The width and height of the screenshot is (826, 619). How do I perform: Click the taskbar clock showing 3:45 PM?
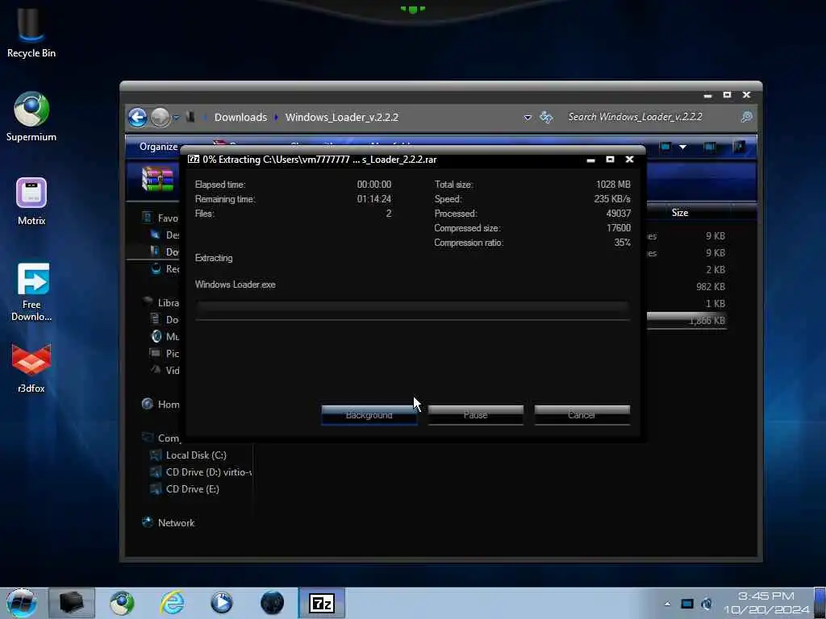click(x=766, y=603)
